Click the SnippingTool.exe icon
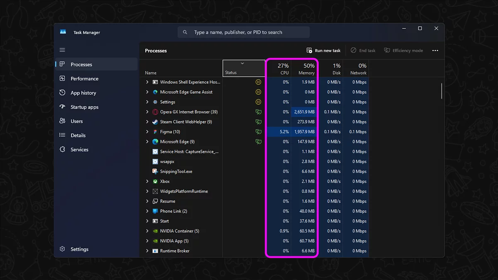Viewport: 498px width, 280px height. [x=155, y=171]
